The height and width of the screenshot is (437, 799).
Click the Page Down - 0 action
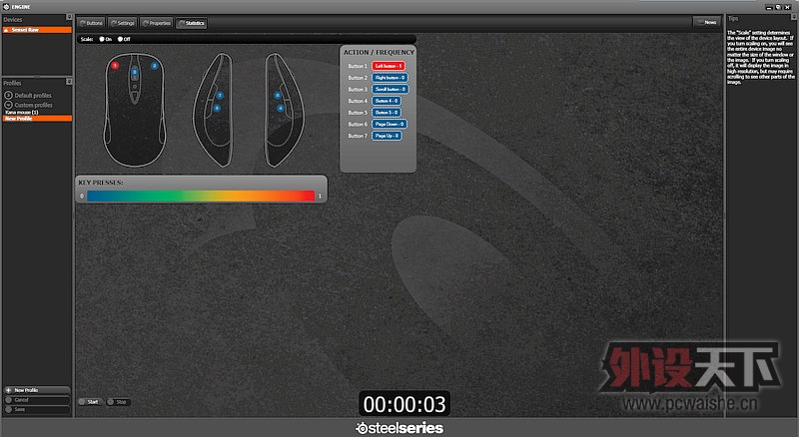click(389, 125)
